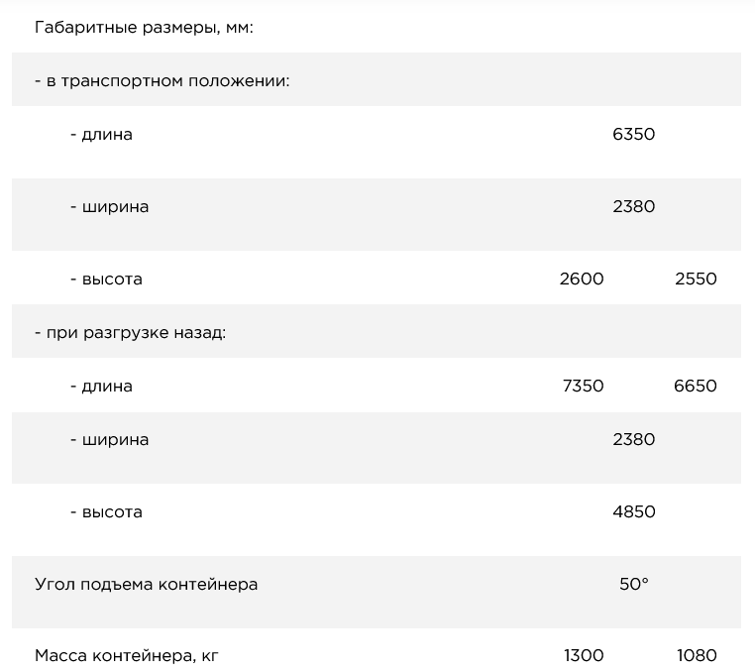Click the rear-unloading length value 6650
This screenshot has height=672, width=755.
coord(696,386)
